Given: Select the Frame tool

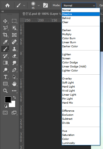Looking at the screenshot, I should point(14,35).
